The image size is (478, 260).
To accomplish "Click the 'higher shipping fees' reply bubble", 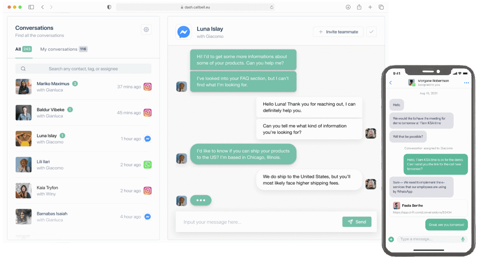I will 309,180.
